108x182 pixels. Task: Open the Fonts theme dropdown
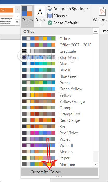(x=40, y=16)
